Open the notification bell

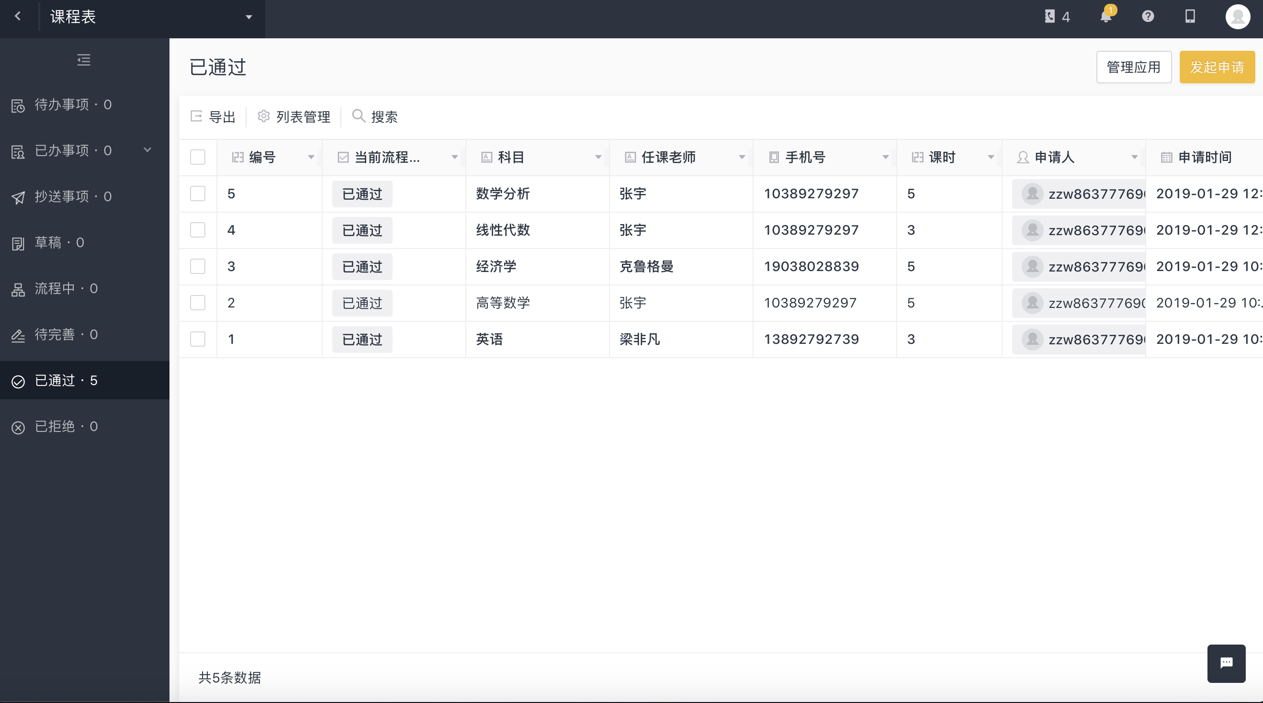pyautogui.click(x=1106, y=17)
